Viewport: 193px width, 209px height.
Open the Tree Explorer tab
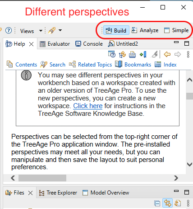58,193
